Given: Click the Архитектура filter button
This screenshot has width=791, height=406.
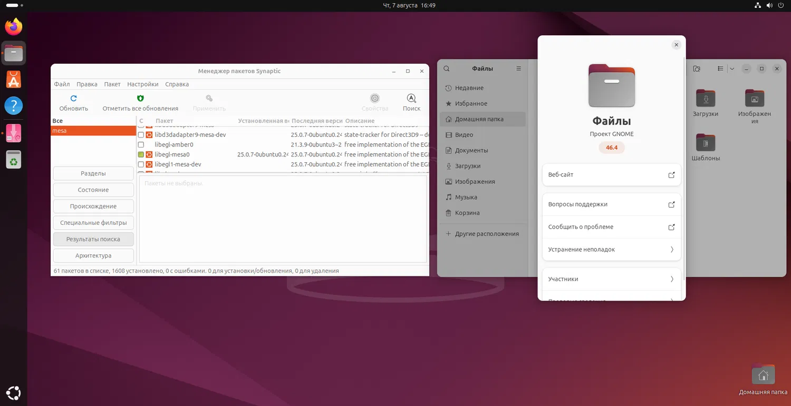Looking at the screenshot, I should tap(93, 255).
